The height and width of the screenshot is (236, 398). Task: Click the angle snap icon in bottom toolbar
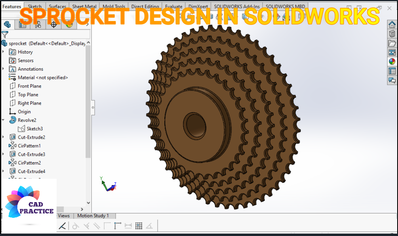tap(149, 226)
